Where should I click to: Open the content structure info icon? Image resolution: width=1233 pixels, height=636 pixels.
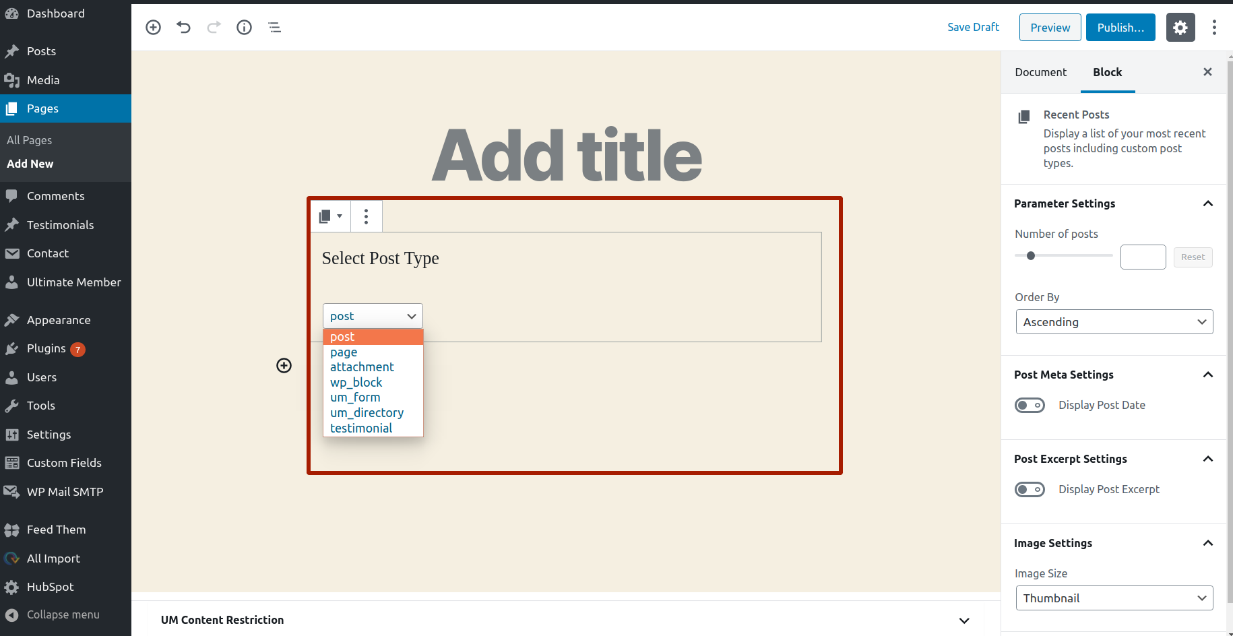pos(244,27)
